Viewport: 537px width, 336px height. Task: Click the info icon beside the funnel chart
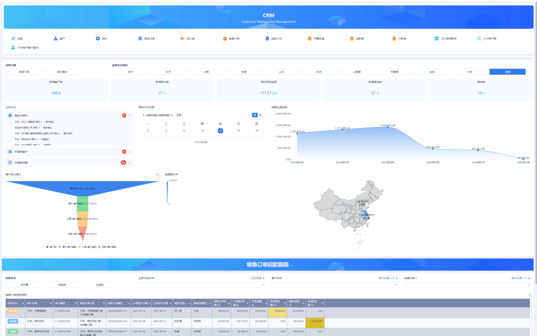pyautogui.click(x=158, y=174)
